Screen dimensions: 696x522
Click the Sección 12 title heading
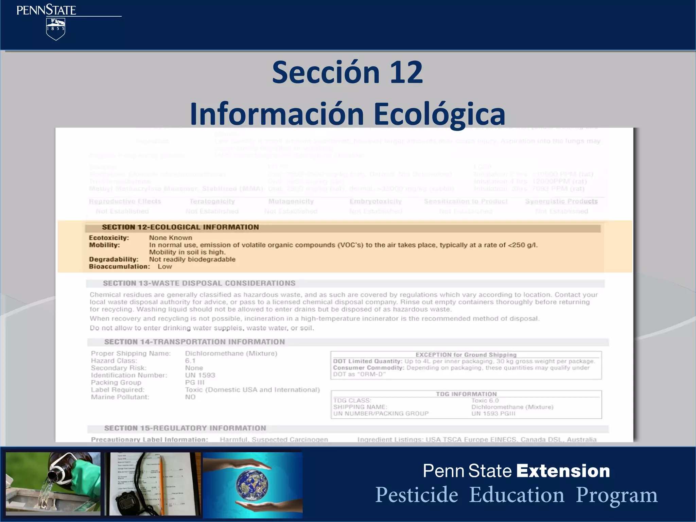(347, 72)
